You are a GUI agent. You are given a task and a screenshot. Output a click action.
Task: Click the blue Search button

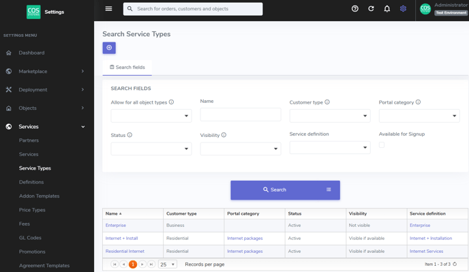pyautogui.click(x=285, y=190)
